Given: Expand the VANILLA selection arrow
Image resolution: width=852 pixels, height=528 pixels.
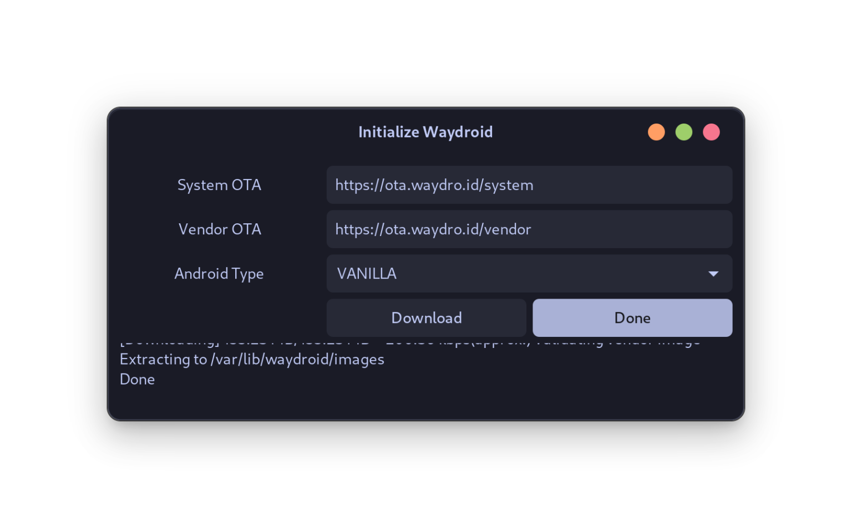Looking at the screenshot, I should coord(713,273).
